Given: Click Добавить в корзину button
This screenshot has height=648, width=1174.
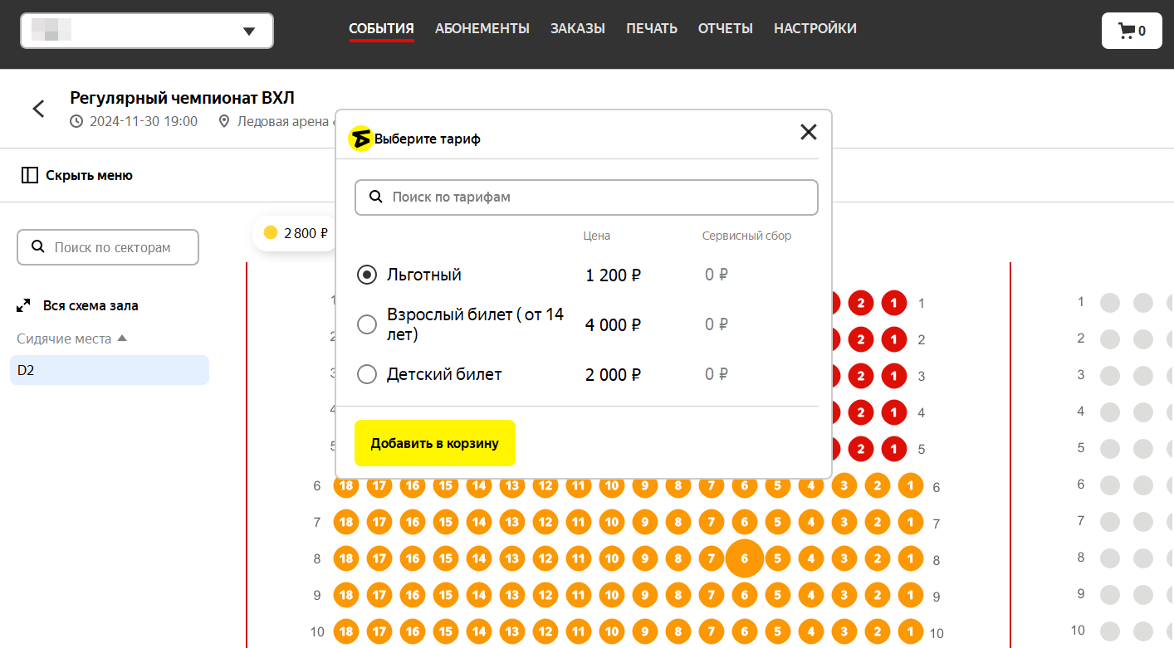Looking at the screenshot, I should pos(434,443).
